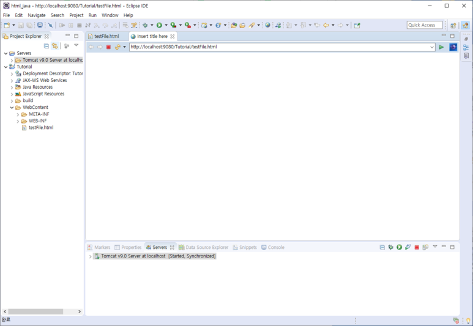Screen dimensions: 473x326
Task: Open the Help menu
Action: (128, 15)
